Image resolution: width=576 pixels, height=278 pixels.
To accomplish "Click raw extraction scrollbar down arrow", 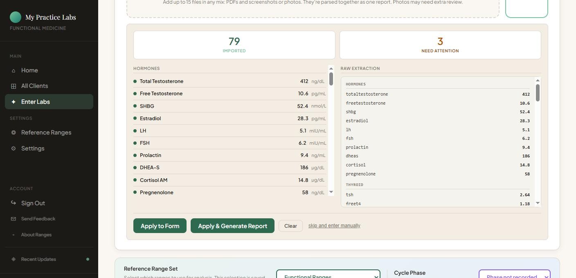I will click(538, 203).
